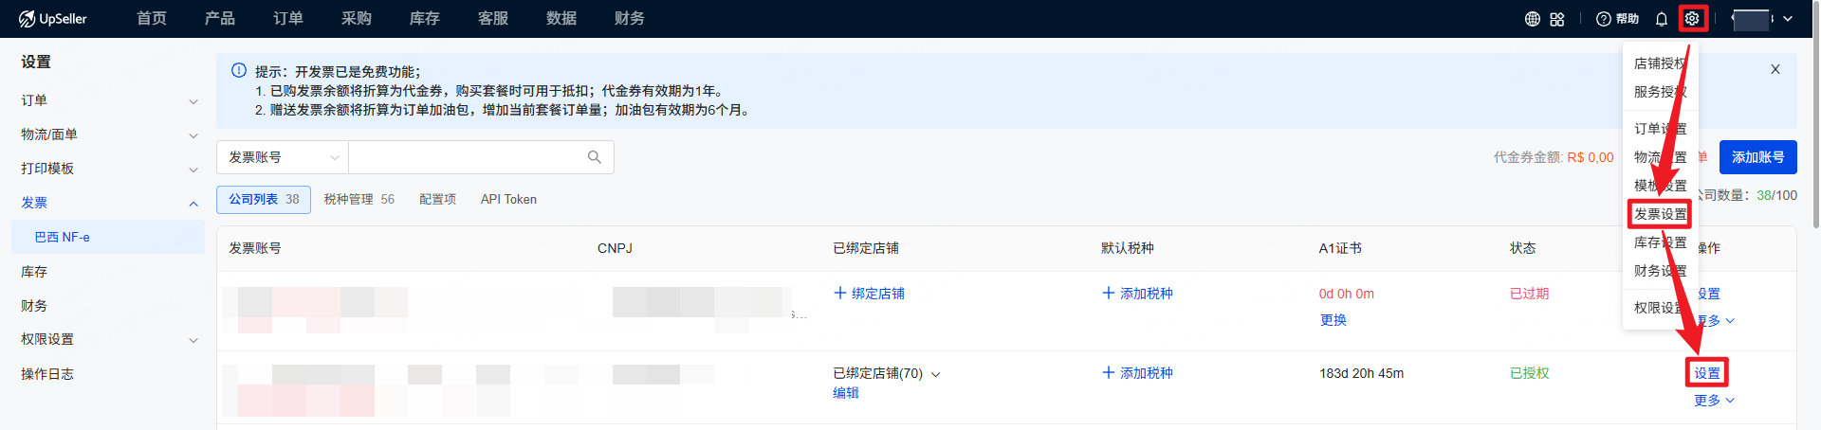This screenshot has width=1821, height=430.
Task: Click the 添加账号 button
Action: (1757, 157)
